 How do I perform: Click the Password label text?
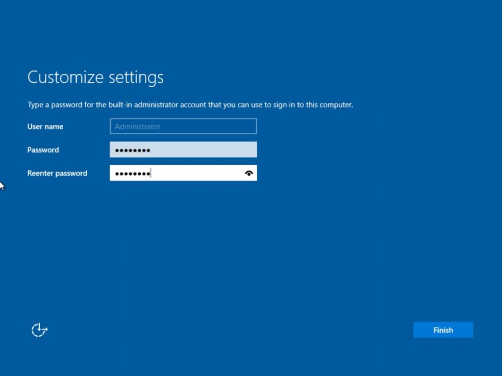click(43, 150)
